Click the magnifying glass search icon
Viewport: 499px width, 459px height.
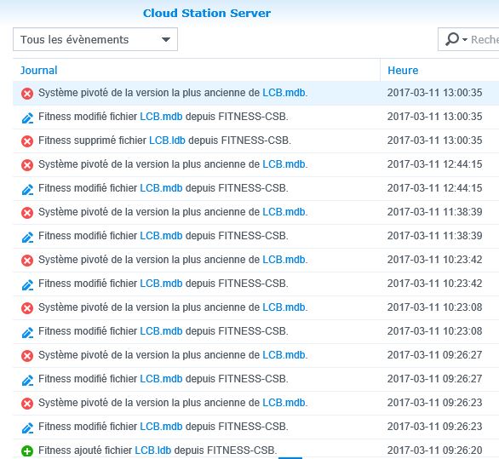click(452, 39)
